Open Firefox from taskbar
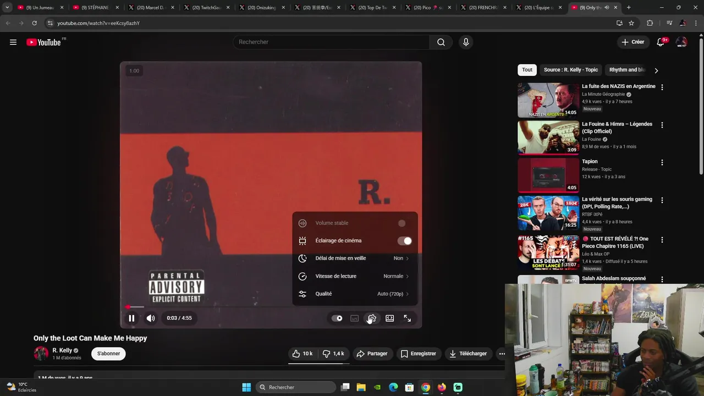Viewport: 704px width, 396px height. 442,387
